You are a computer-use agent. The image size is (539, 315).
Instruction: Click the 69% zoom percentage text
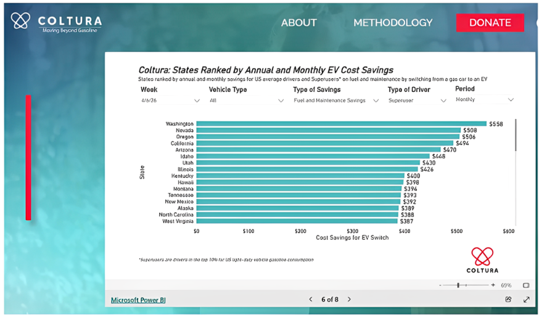pos(506,285)
